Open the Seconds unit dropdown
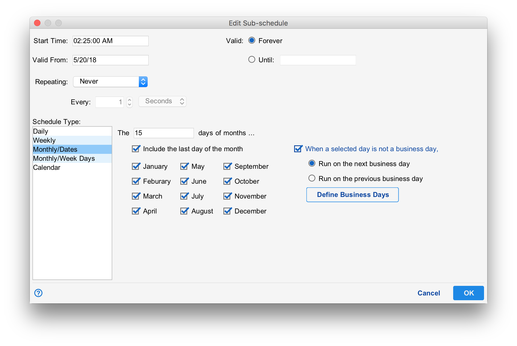The image size is (517, 346). point(162,101)
